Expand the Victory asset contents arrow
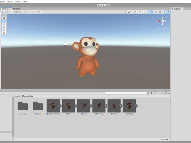 pyautogui.click(x=121, y=106)
